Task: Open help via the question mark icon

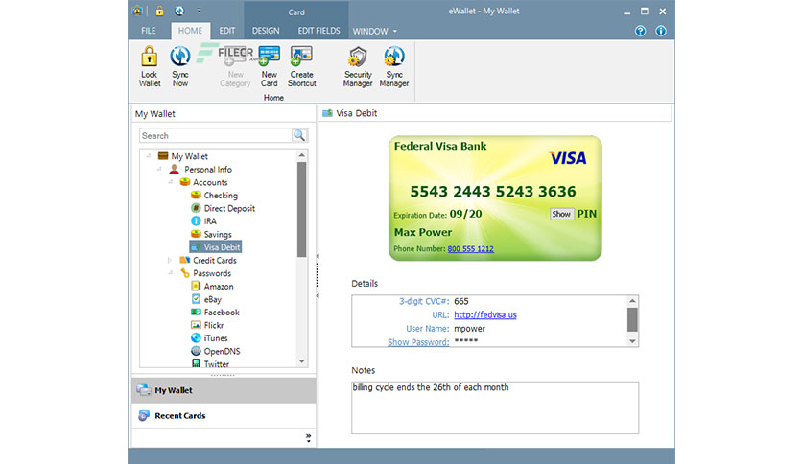Action: pos(640,31)
